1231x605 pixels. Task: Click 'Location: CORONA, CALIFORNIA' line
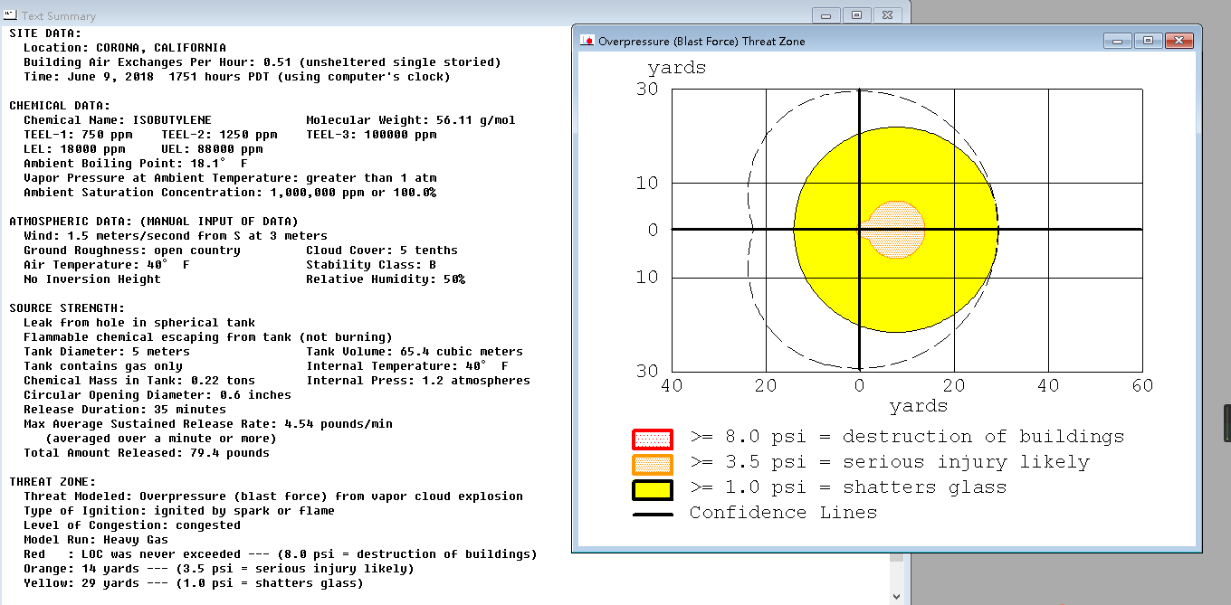pos(125,48)
